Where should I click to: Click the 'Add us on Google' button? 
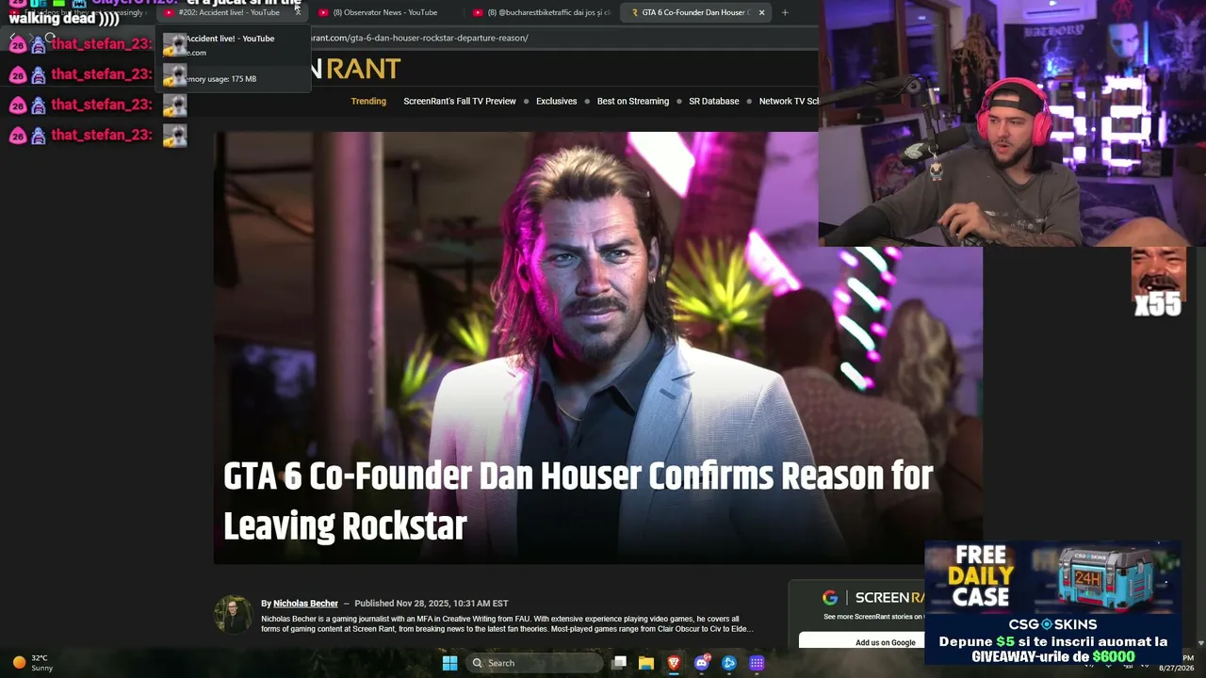pyautogui.click(x=886, y=642)
